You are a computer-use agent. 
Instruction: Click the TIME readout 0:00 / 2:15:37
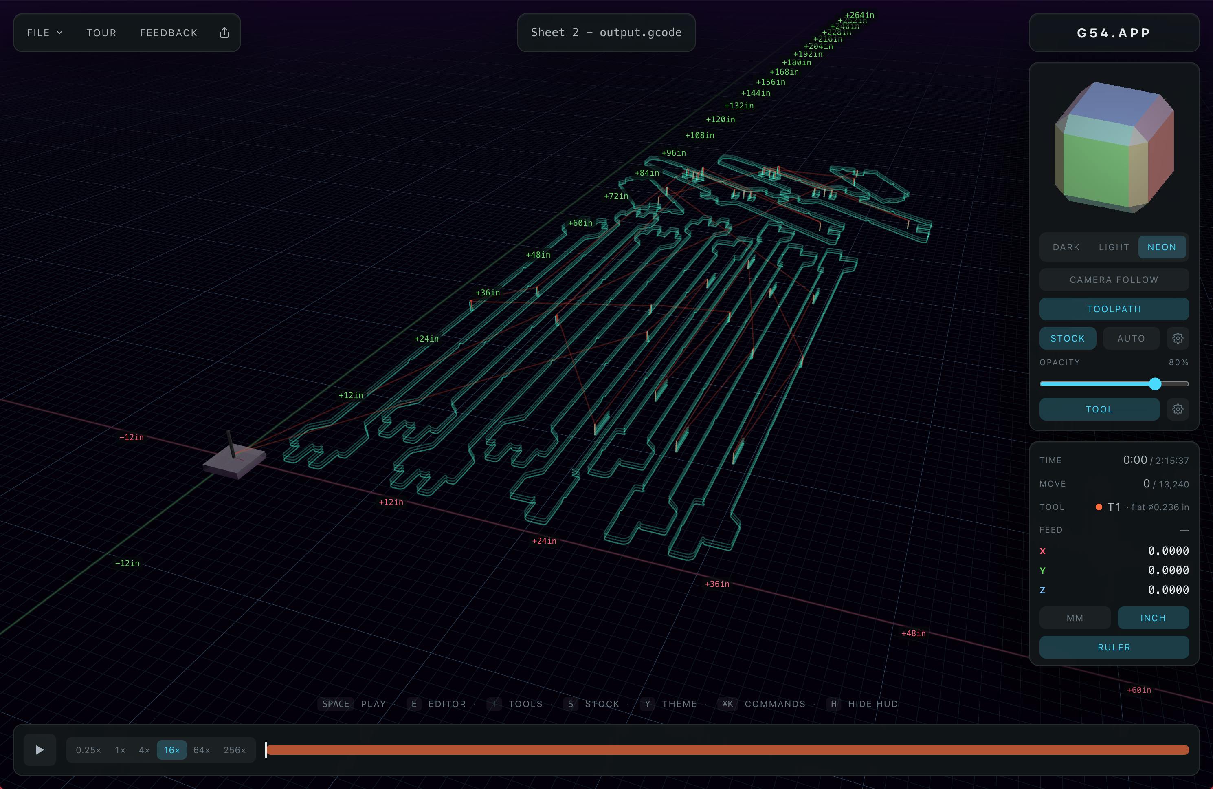coord(1156,460)
